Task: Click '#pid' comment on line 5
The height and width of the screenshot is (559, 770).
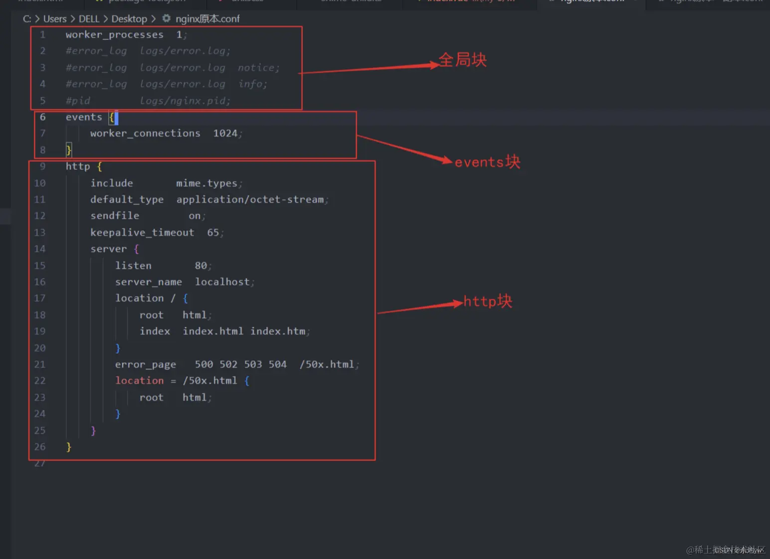Action: point(78,101)
